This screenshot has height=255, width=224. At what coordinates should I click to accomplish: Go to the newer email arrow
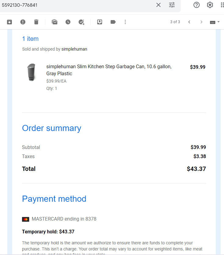tap(189, 22)
